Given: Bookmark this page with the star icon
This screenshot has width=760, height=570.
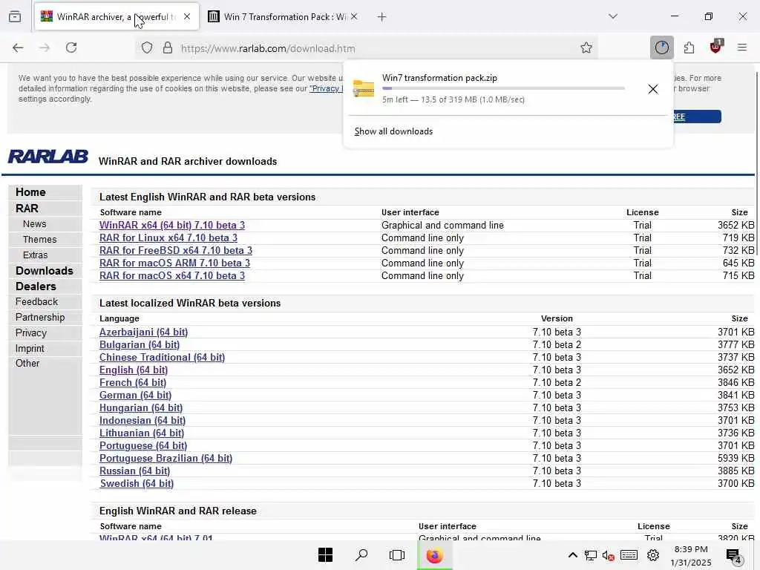Looking at the screenshot, I should coord(586,47).
